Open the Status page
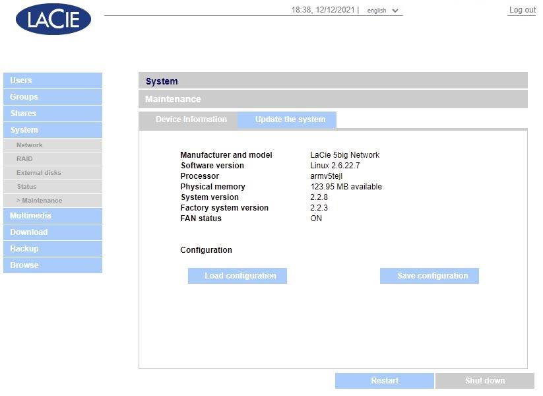This screenshot has height=396, width=543. pos(53,187)
